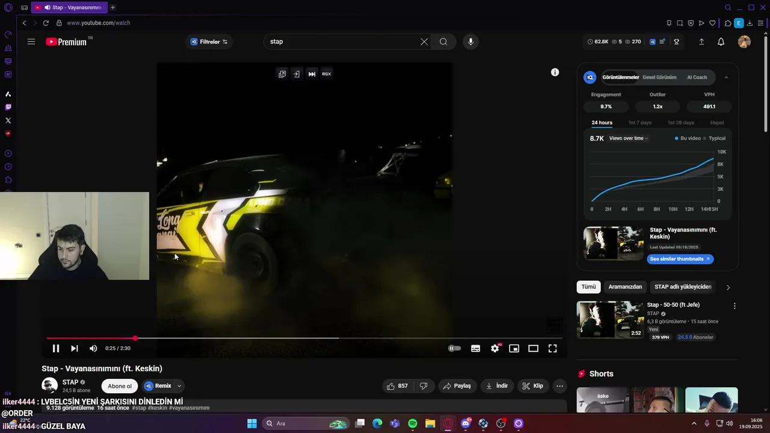Image resolution: width=770 pixels, height=433 pixels.
Task: Open the YouTube create/upload icon
Action: 701,41
